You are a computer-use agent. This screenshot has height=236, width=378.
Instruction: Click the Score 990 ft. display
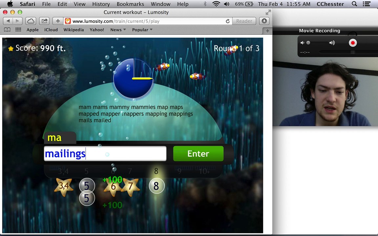coord(37,48)
